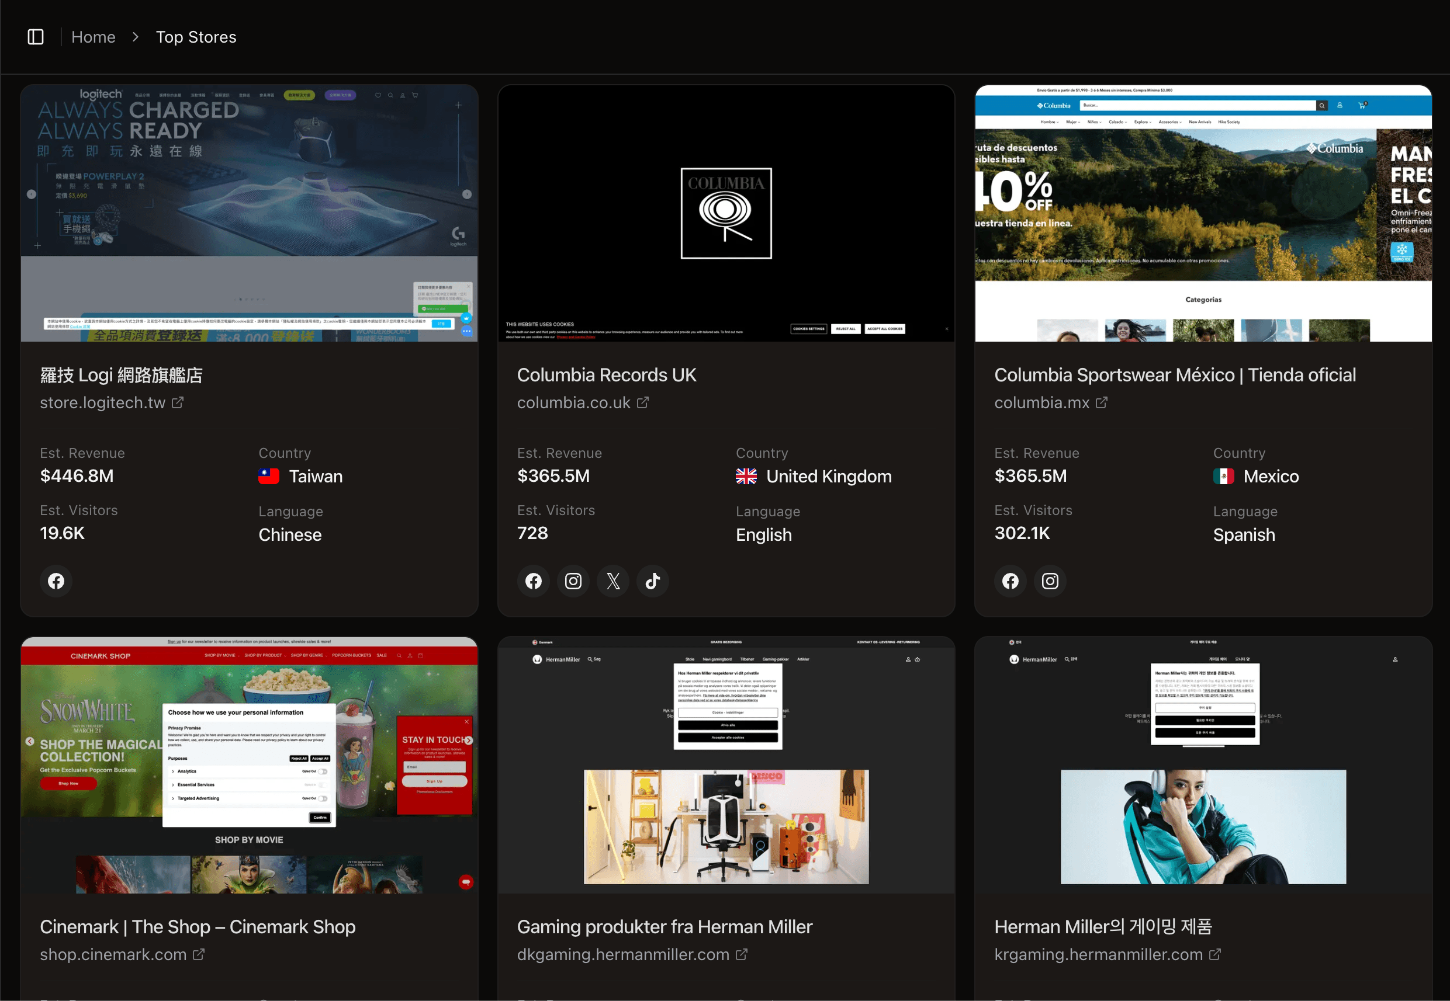Select 羅技 Logi 網路旗艦店 store title
Viewport: 1450px width, 1001px height.
point(121,375)
